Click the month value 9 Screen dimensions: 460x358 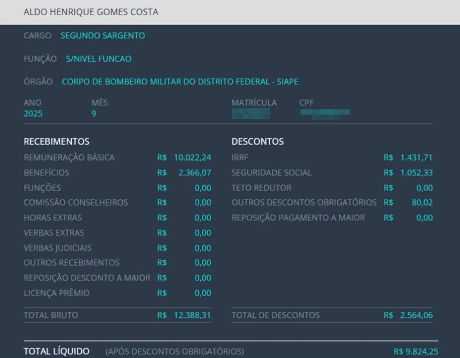tap(94, 114)
